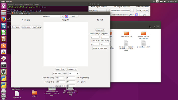Select first Python app dock icon

coord(4,78)
